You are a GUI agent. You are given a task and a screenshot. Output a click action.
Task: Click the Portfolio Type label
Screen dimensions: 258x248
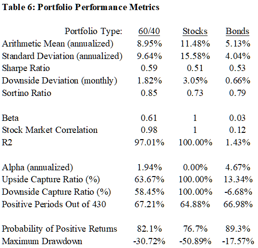[x=93, y=31]
